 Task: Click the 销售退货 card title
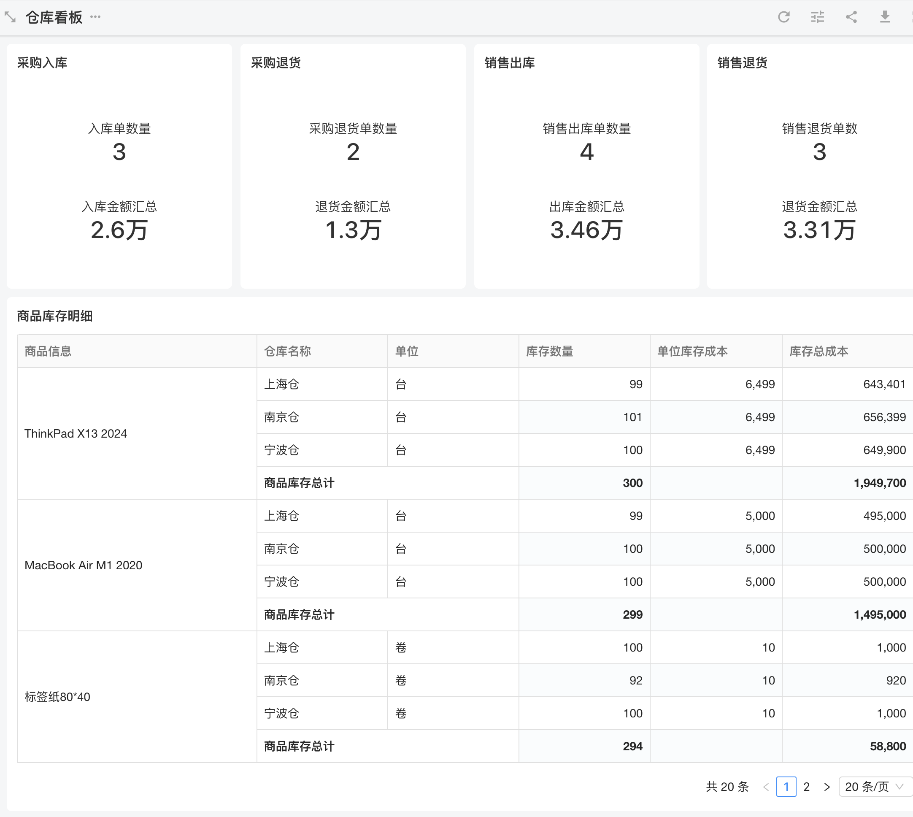(743, 63)
